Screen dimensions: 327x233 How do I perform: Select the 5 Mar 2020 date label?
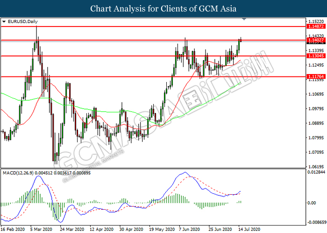click(42, 230)
